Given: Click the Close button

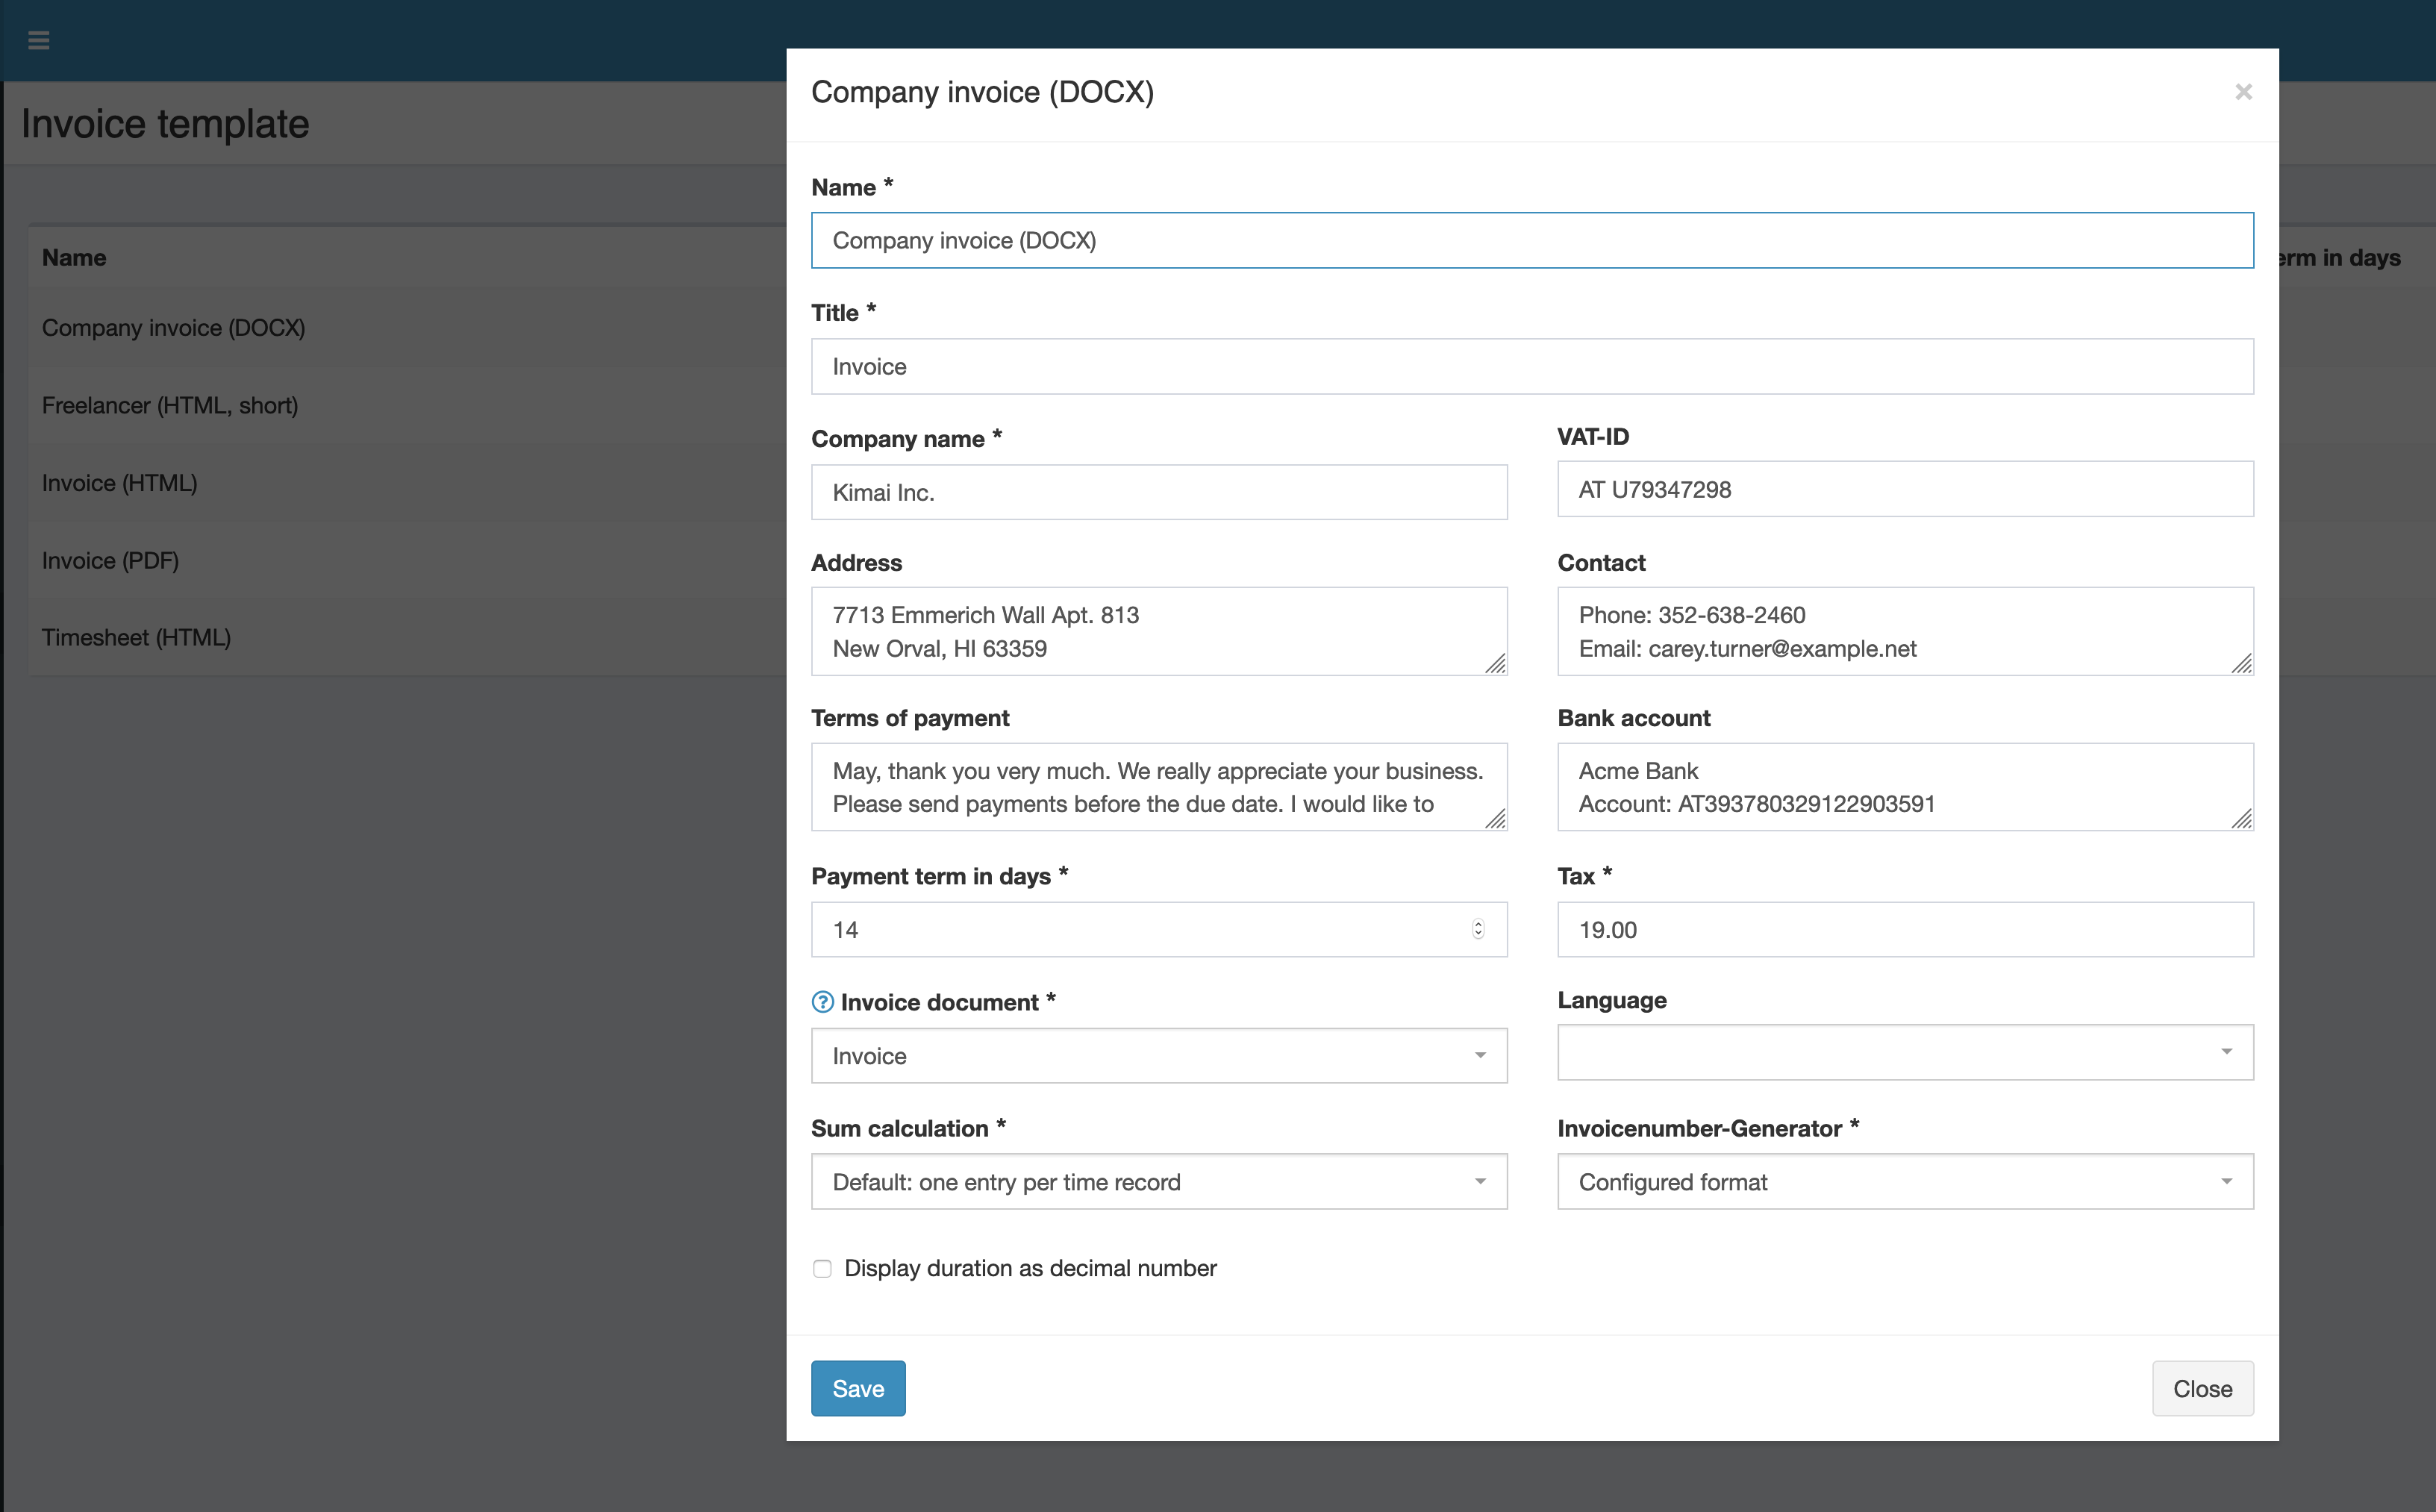Looking at the screenshot, I should tap(2202, 1388).
